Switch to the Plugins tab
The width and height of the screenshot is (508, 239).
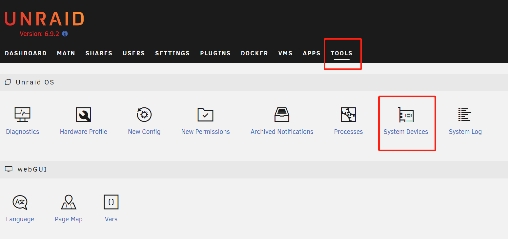click(215, 53)
